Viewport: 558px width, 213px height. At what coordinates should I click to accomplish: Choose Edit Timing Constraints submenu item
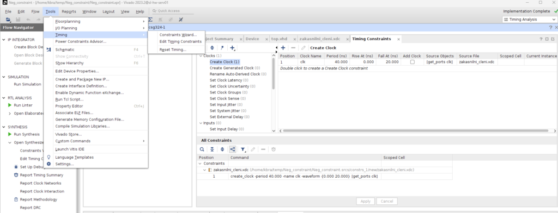point(180,41)
